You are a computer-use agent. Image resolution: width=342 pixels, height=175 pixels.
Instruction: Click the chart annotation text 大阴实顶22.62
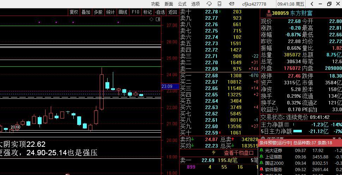[x=23, y=144]
